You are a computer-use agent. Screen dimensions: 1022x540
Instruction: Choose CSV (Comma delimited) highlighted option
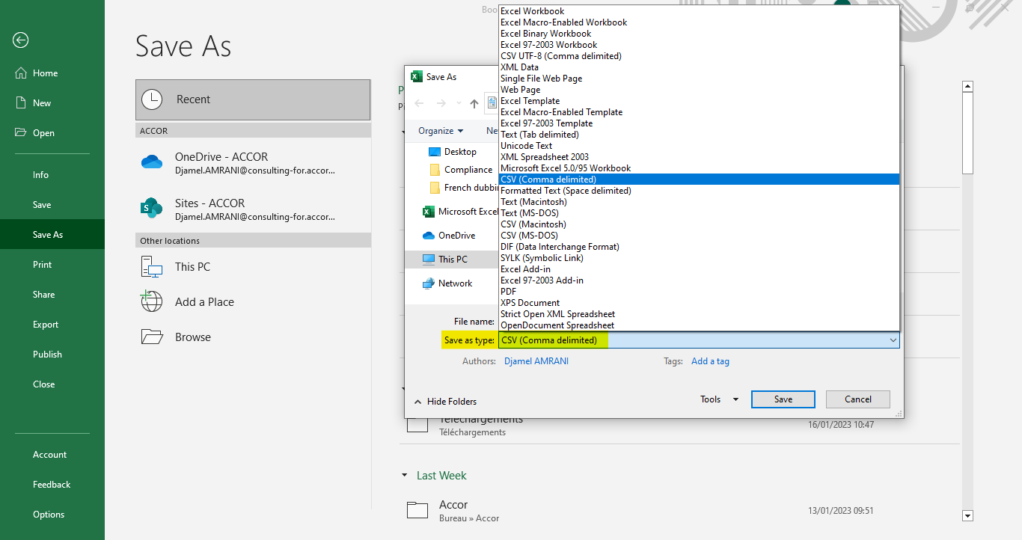699,180
